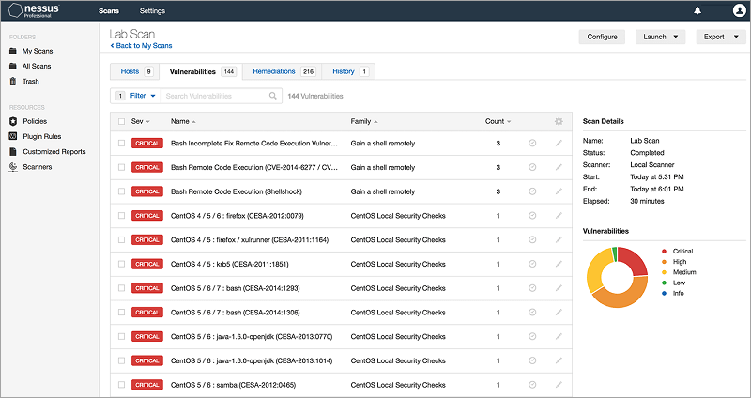Click the Configure button

point(602,37)
